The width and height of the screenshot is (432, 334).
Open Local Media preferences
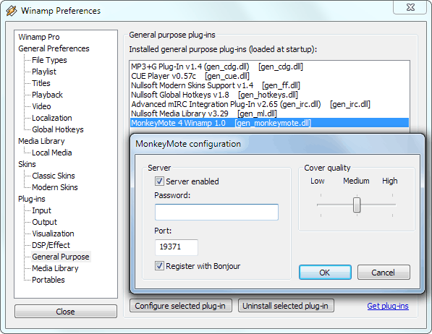pos(52,153)
